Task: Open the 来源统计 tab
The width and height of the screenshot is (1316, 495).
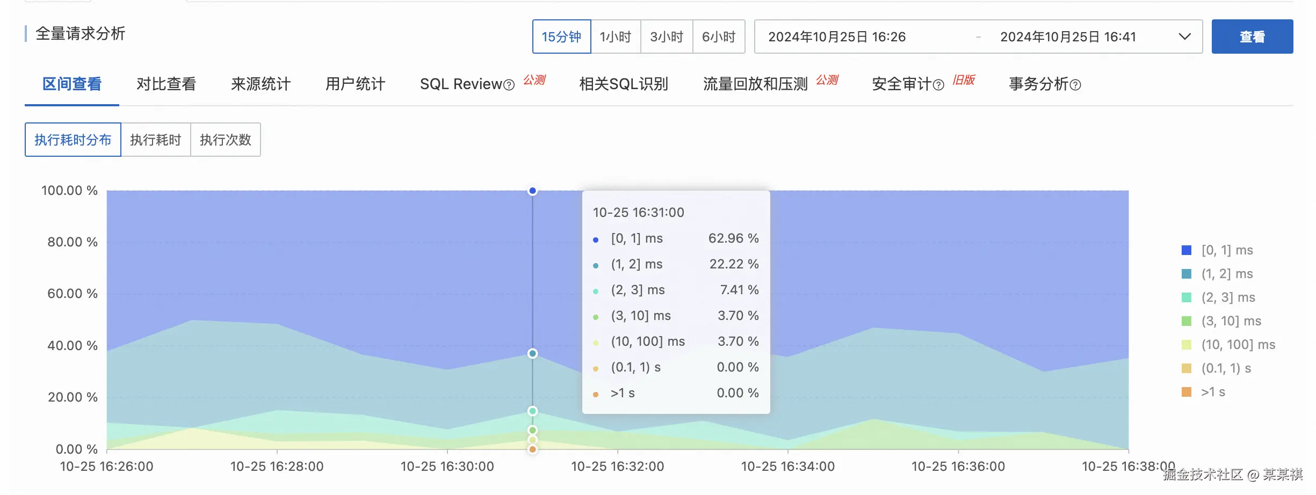Action: pos(261,84)
